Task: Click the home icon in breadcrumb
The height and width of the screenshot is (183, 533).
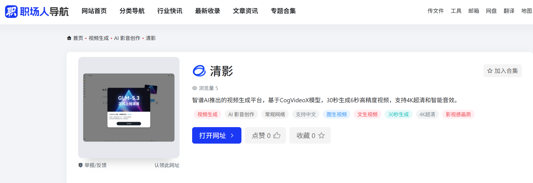Action: pyautogui.click(x=69, y=38)
